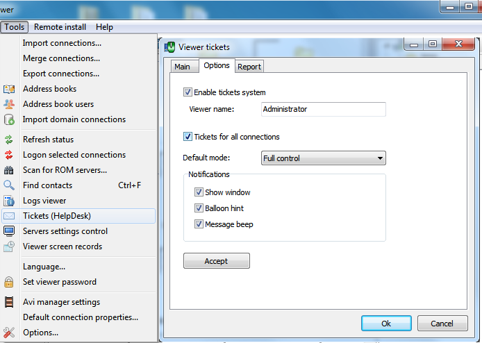Click the padlock Set viewer password icon
482x343 pixels.
tap(9, 282)
